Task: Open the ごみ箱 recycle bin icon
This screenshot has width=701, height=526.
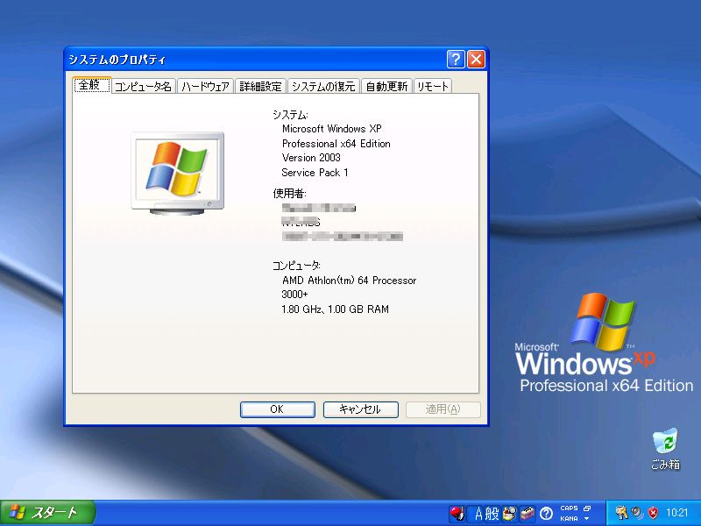Action: [665, 449]
